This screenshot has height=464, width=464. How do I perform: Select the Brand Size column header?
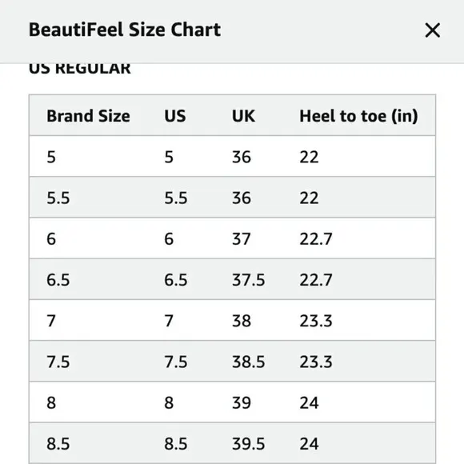point(88,116)
